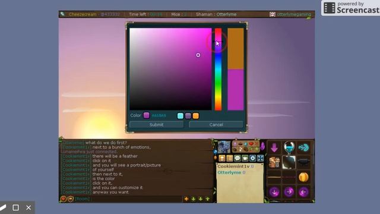Click chat line "anyway you want"
Image resolution: width=380 pixels, height=214 pixels.
[x=110, y=192]
